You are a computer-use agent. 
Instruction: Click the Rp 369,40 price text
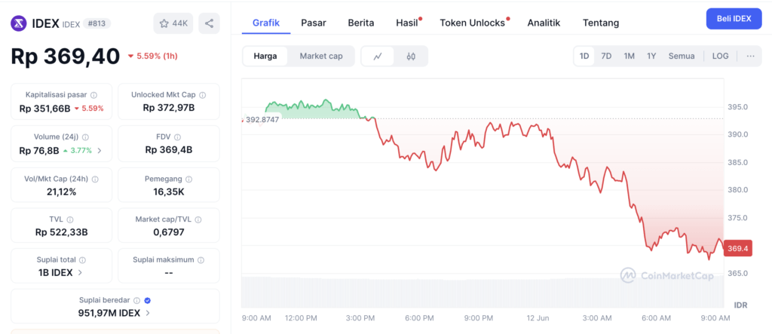(x=66, y=56)
